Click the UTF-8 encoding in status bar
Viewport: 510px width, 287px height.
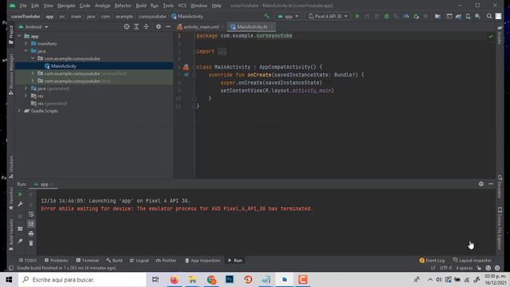click(445, 268)
